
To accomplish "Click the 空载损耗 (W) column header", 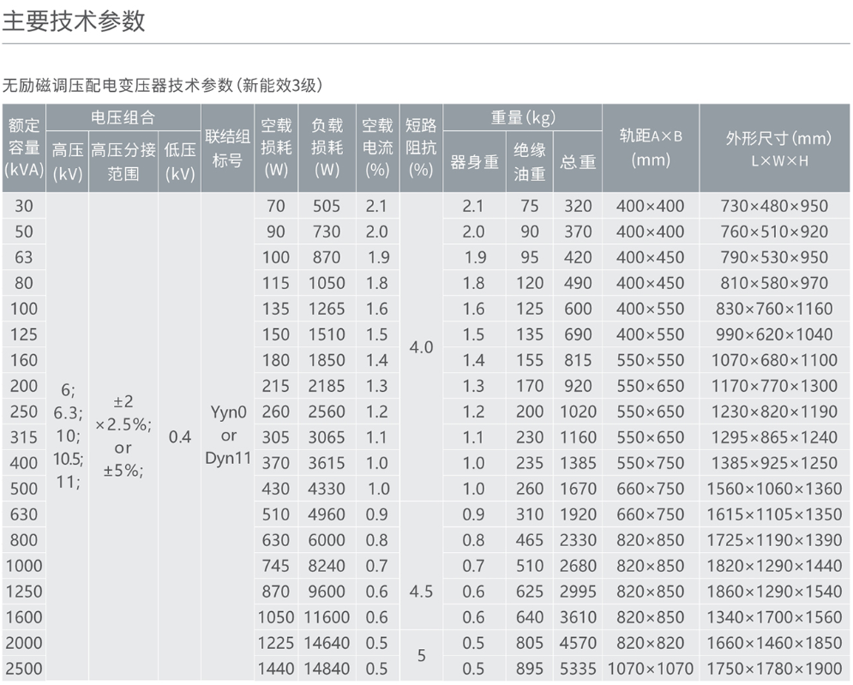I will 276,148.
